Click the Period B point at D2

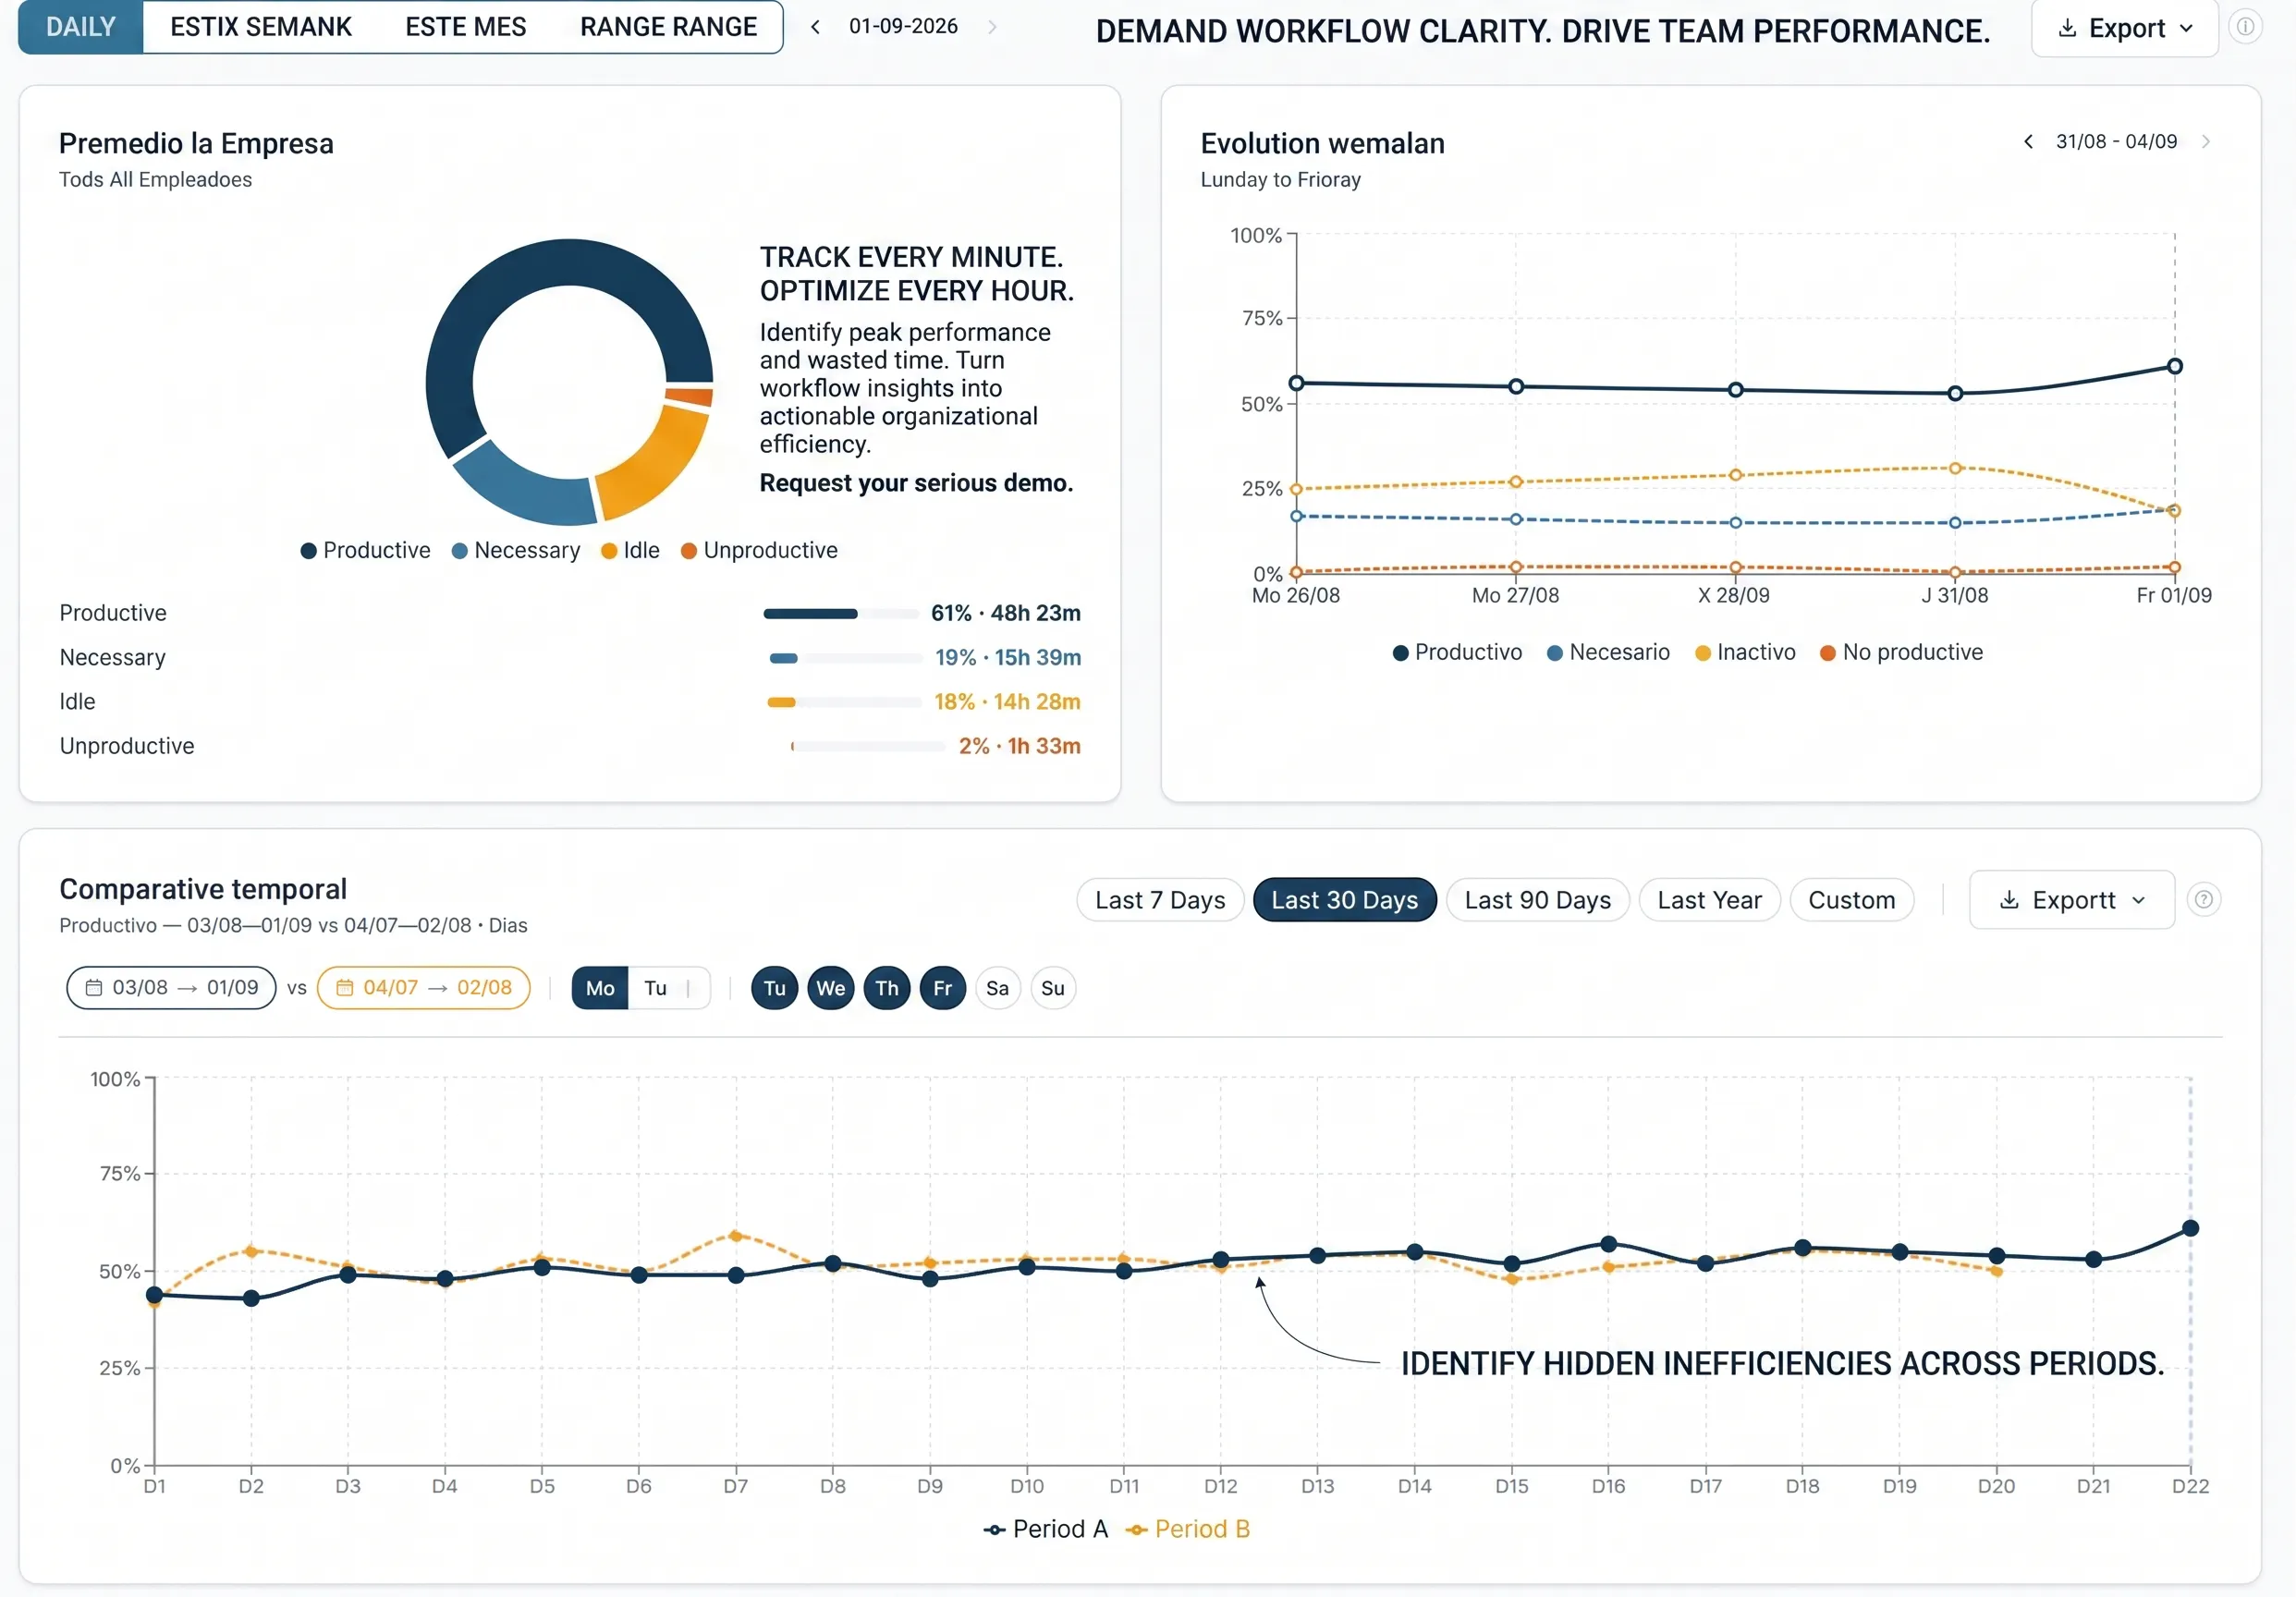(x=251, y=1251)
